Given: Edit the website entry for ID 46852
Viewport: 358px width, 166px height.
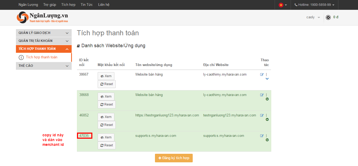Looking at the screenshot, I should coord(262,115).
